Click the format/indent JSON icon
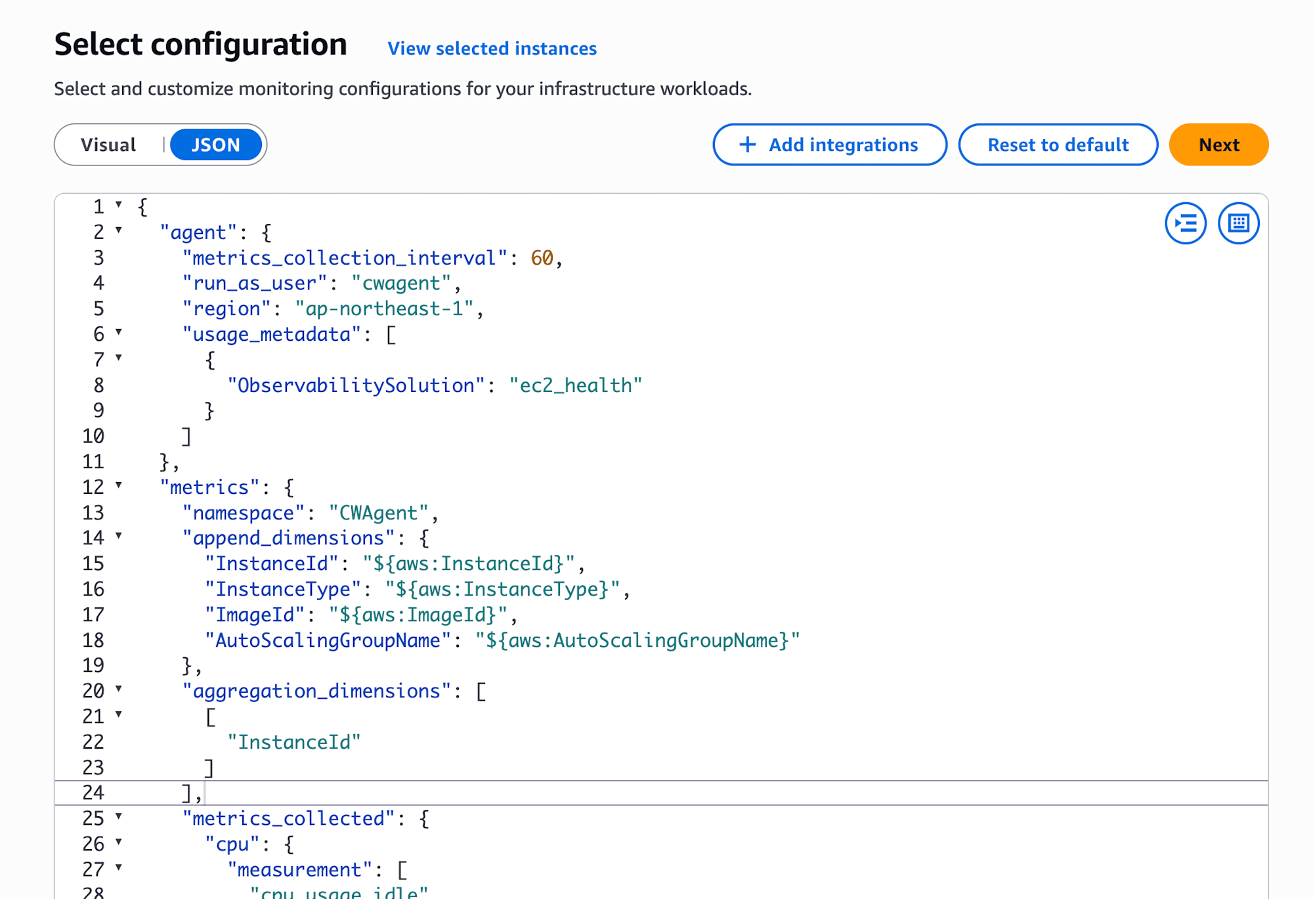Image resolution: width=1313 pixels, height=899 pixels. click(1186, 223)
